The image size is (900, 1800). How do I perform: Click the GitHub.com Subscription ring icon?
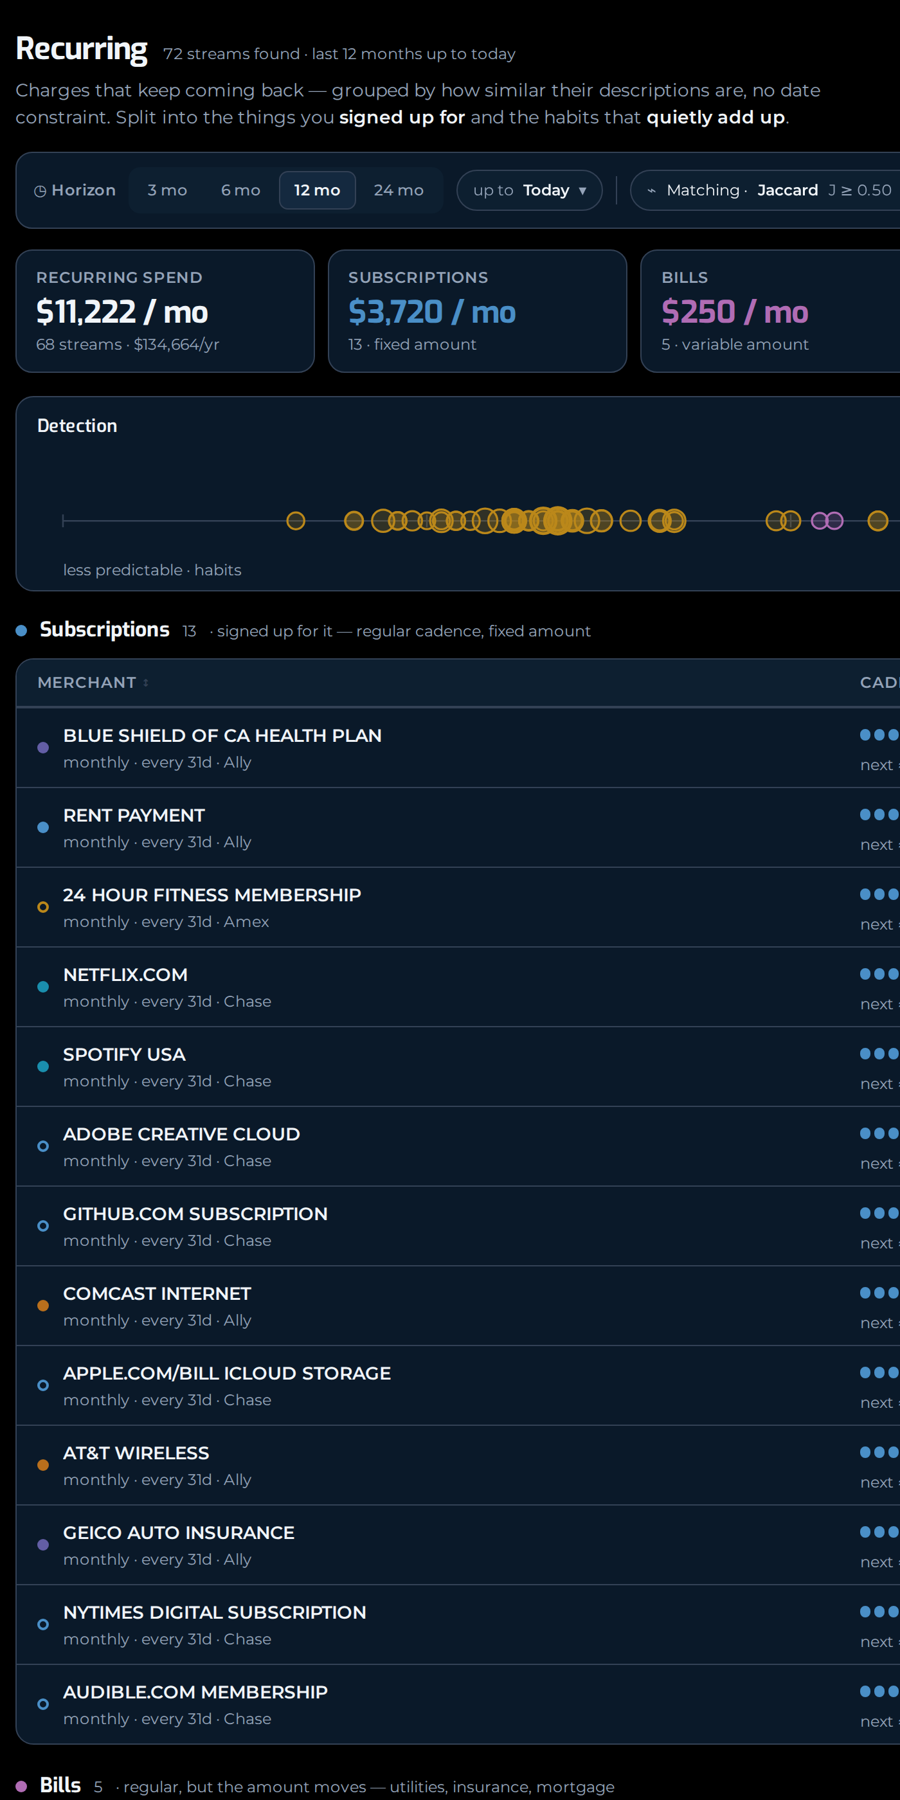(42, 1226)
